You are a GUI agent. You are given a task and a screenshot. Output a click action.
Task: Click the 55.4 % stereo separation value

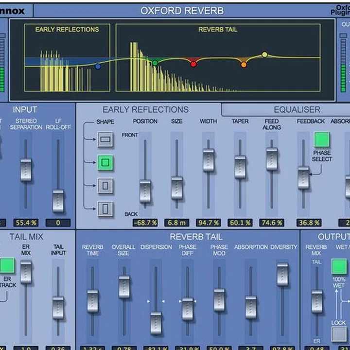pyautogui.click(x=26, y=223)
